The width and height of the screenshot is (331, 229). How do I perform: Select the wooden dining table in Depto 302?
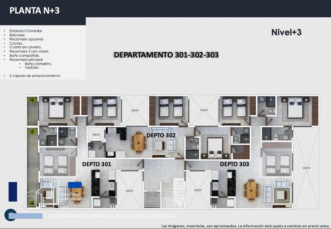point(138,142)
